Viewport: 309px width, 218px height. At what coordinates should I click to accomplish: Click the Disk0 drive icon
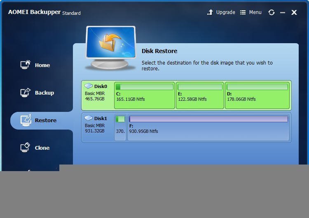pyautogui.click(x=89, y=86)
